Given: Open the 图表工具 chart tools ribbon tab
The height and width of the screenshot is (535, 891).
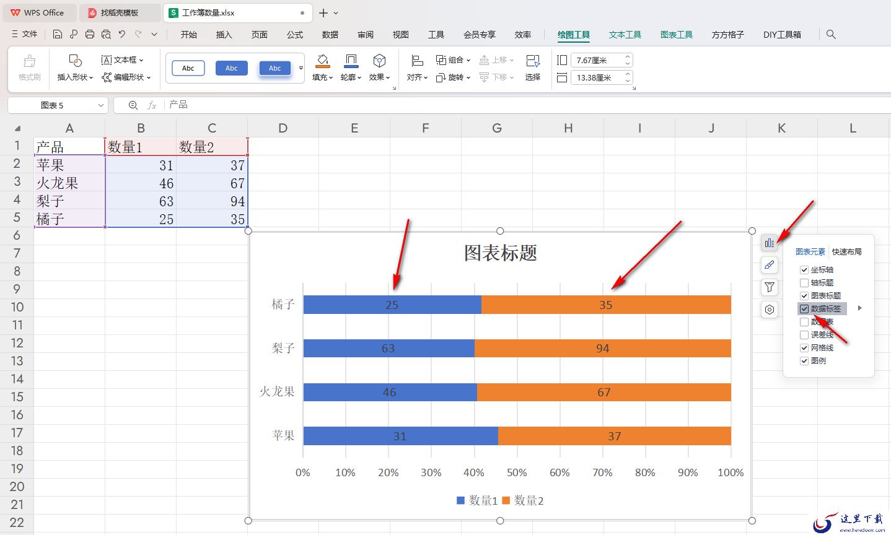Looking at the screenshot, I should (677, 35).
